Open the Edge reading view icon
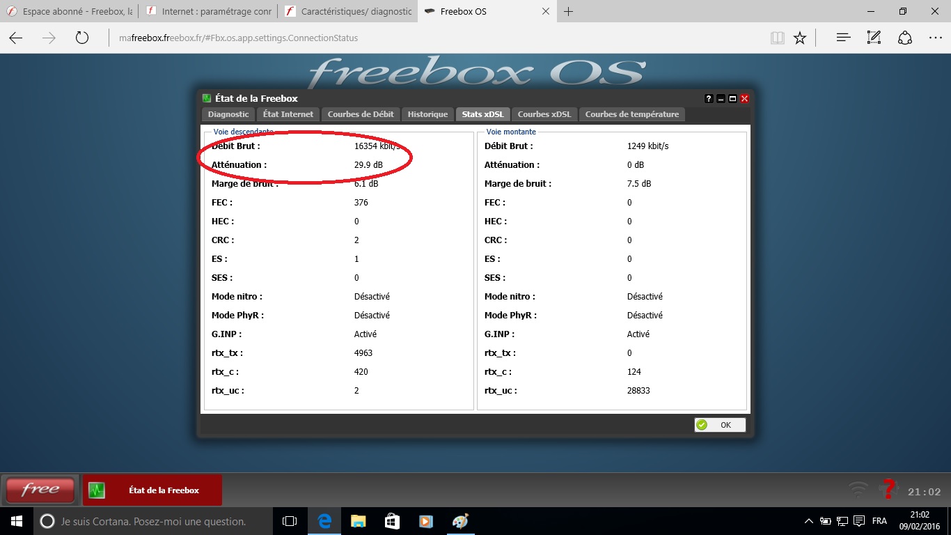951x535 pixels. [777, 38]
